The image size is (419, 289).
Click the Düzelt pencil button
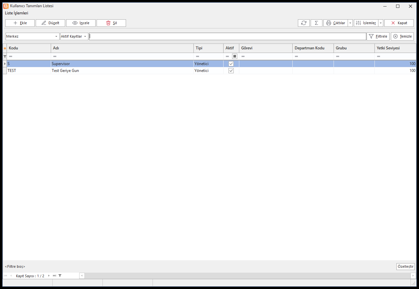(50, 23)
